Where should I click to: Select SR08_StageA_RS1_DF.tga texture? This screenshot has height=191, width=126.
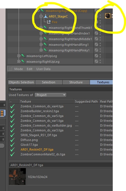click(39, 135)
